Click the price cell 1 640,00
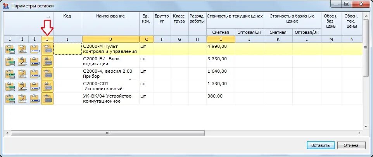 pos(221,74)
